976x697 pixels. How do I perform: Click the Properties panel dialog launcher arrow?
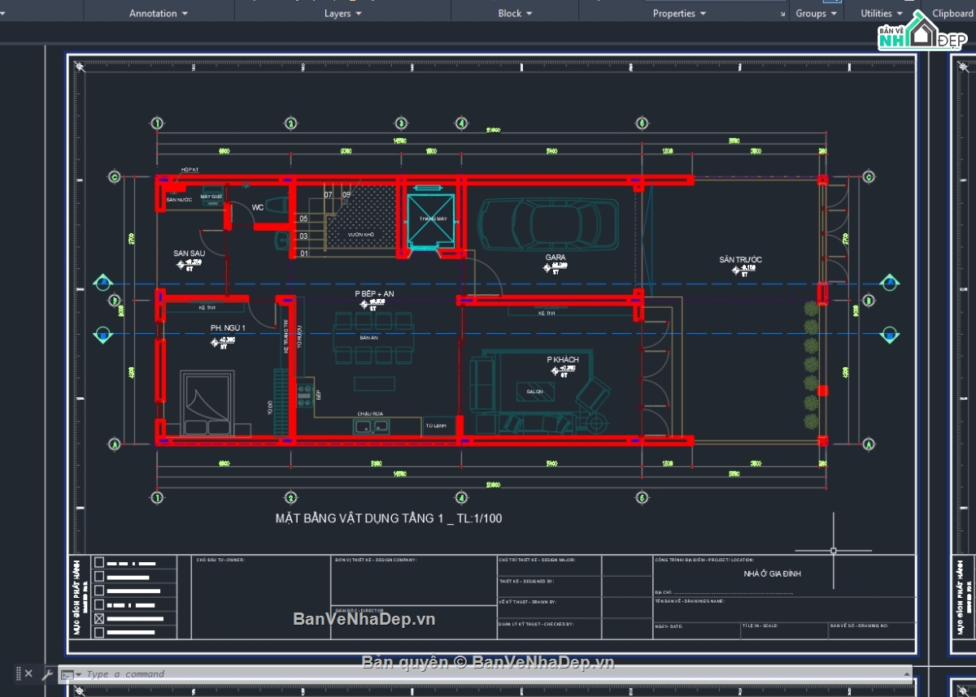pos(782,14)
